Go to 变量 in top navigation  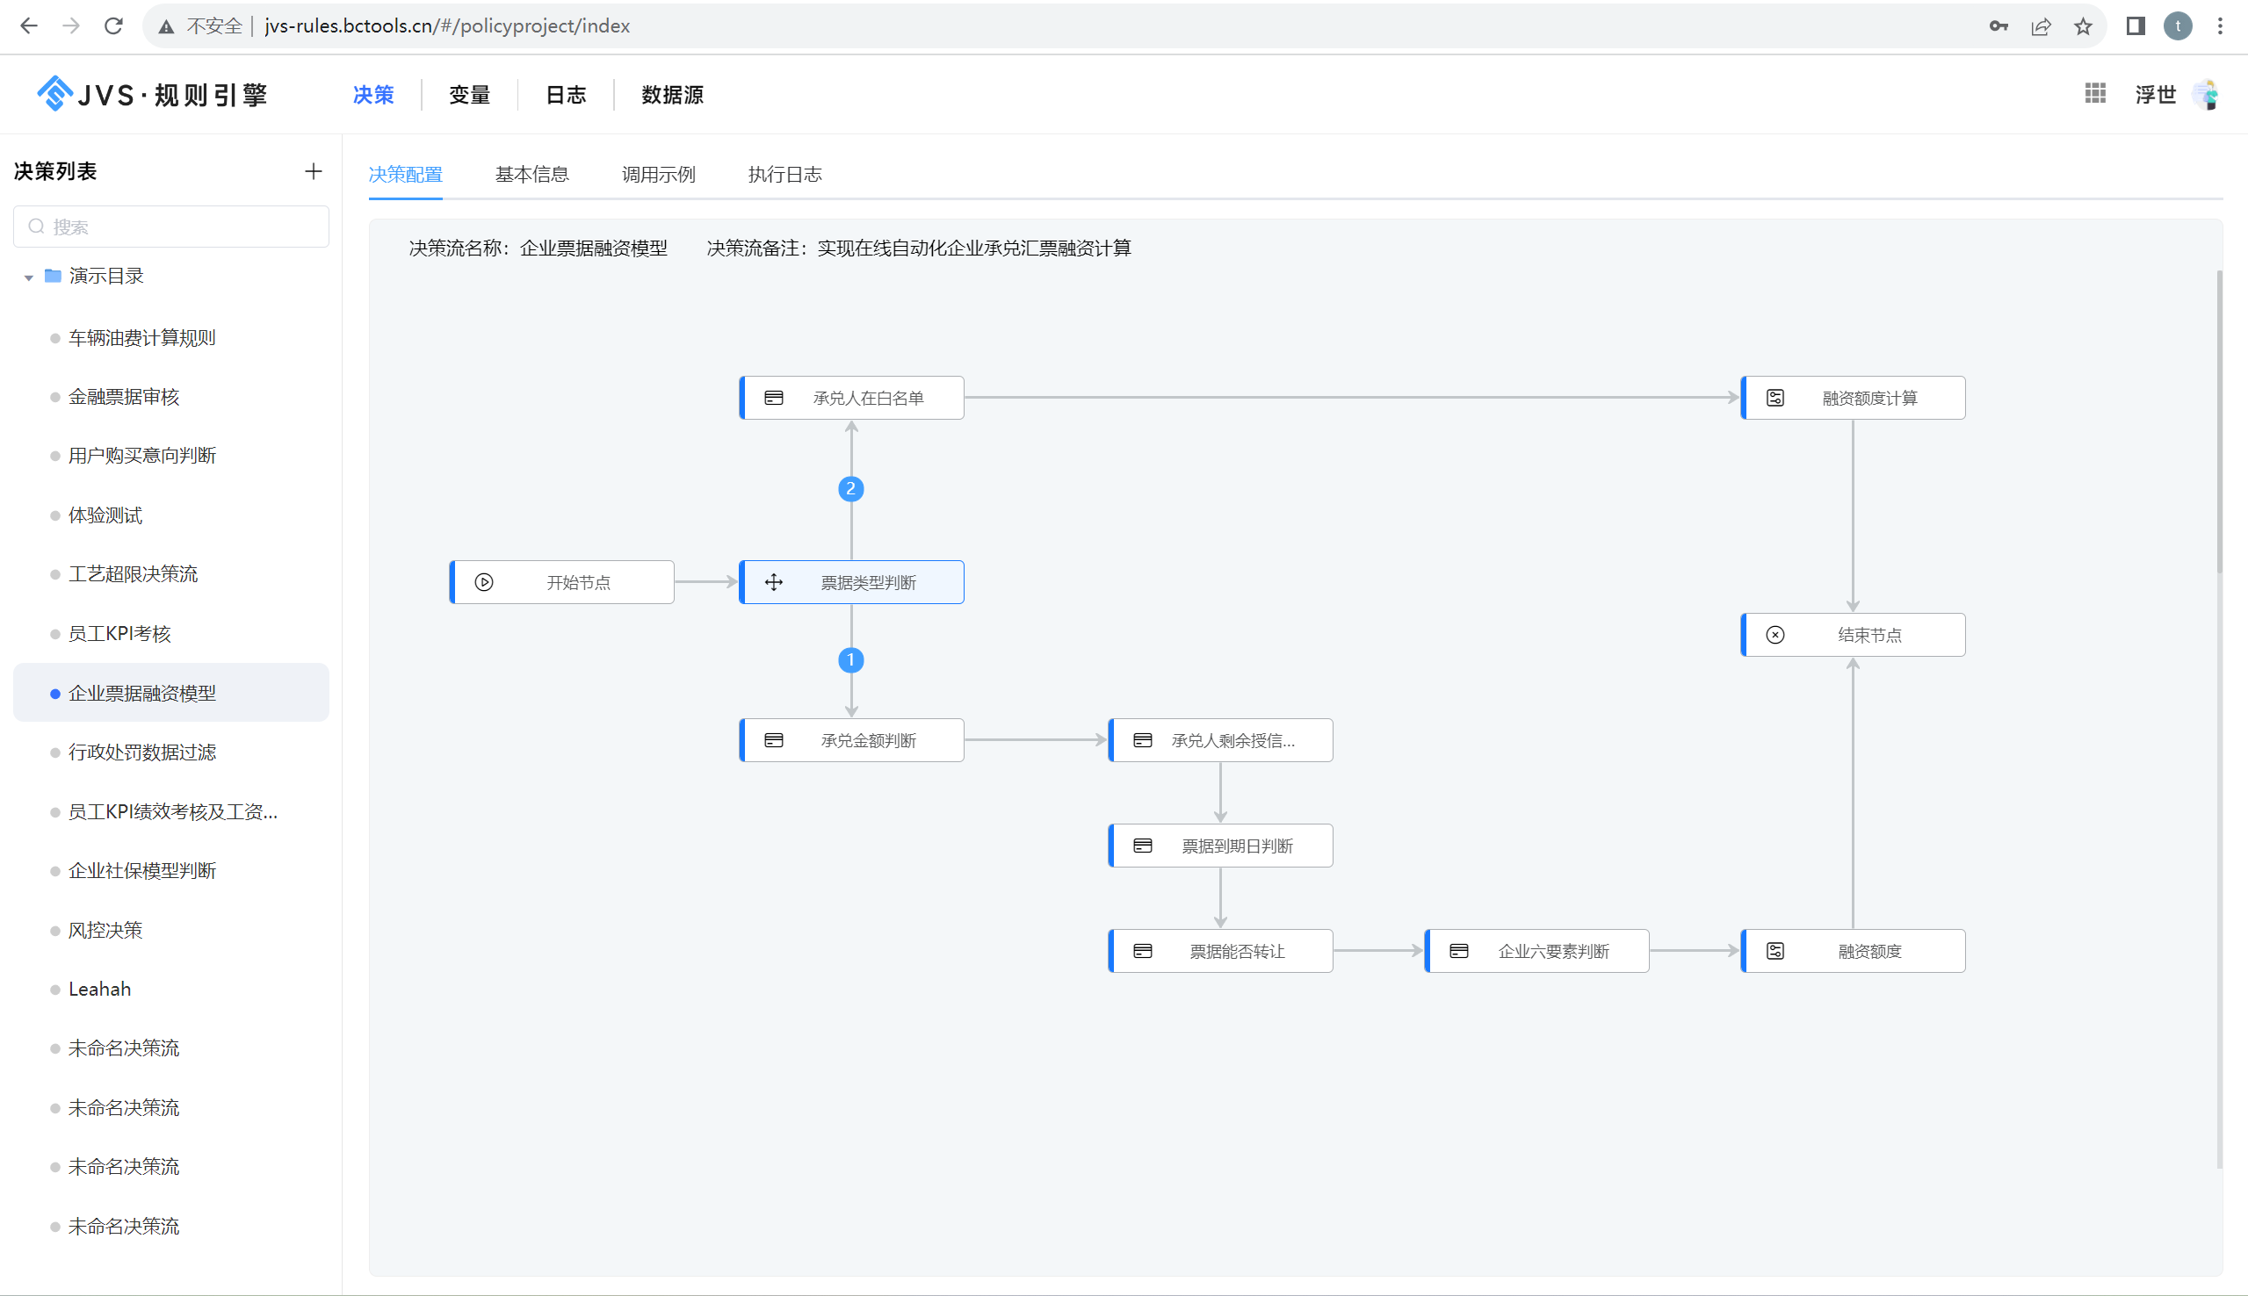click(x=469, y=94)
